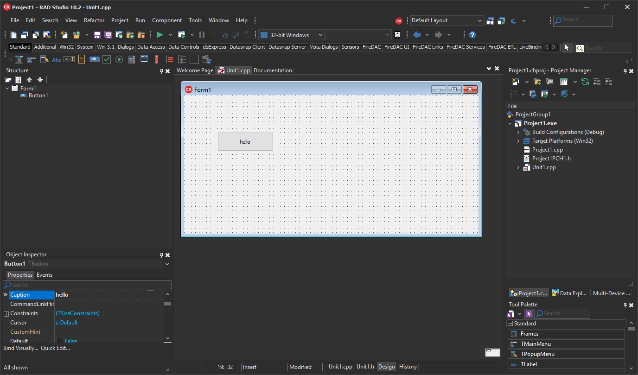Screen dimensions: 638x375
Task: Switch to the History view tab
Action: [408, 367]
